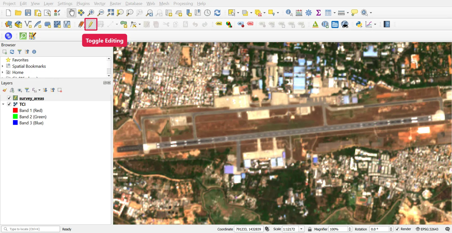Expand the Spatial Bookmarks tree item
Screen dimensions: 452x233
point(3,66)
